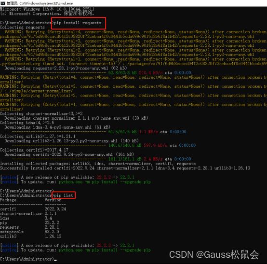Click the cmd.exe icon in the title bar
This screenshot has height=264, width=267.
tap(3, 3)
